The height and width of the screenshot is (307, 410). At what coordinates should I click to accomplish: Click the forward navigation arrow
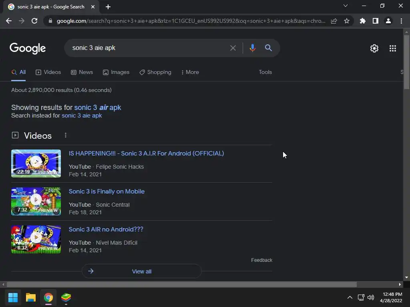click(22, 21)
